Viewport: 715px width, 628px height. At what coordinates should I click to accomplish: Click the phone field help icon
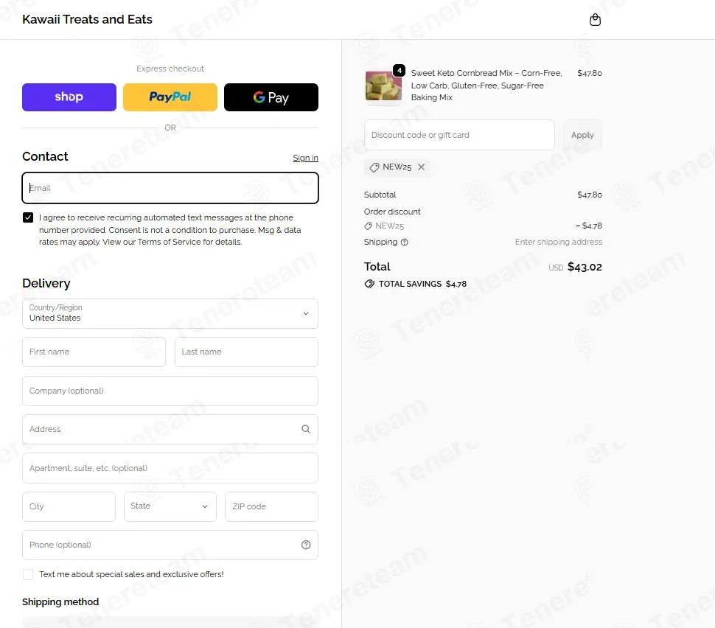(x=306, y=545)
